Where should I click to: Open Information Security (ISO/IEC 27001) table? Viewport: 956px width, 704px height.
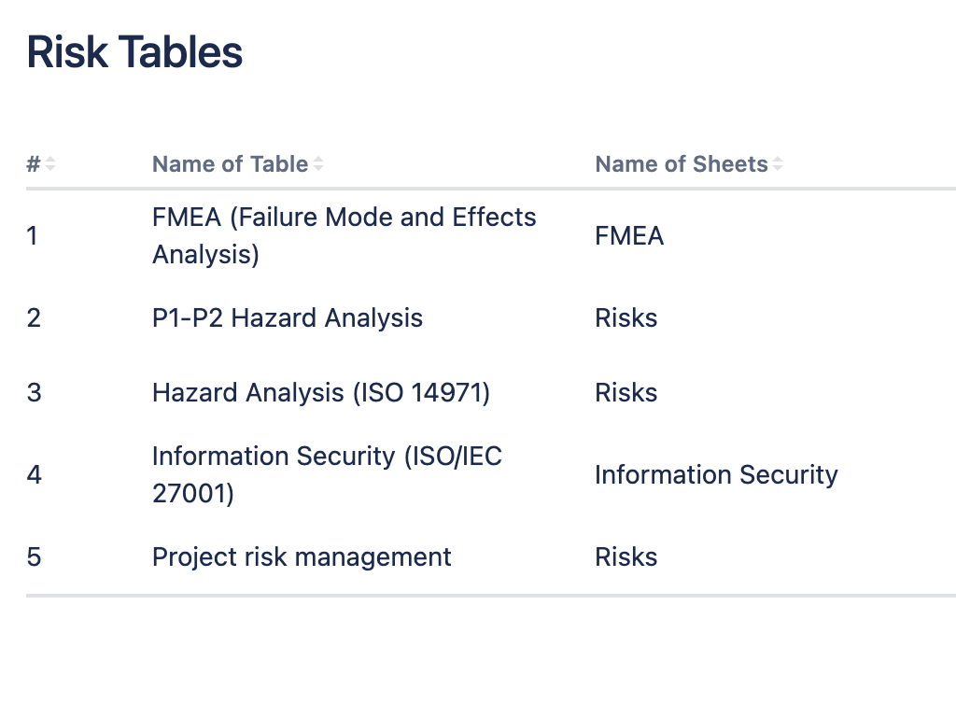click(x=327, y=474)
